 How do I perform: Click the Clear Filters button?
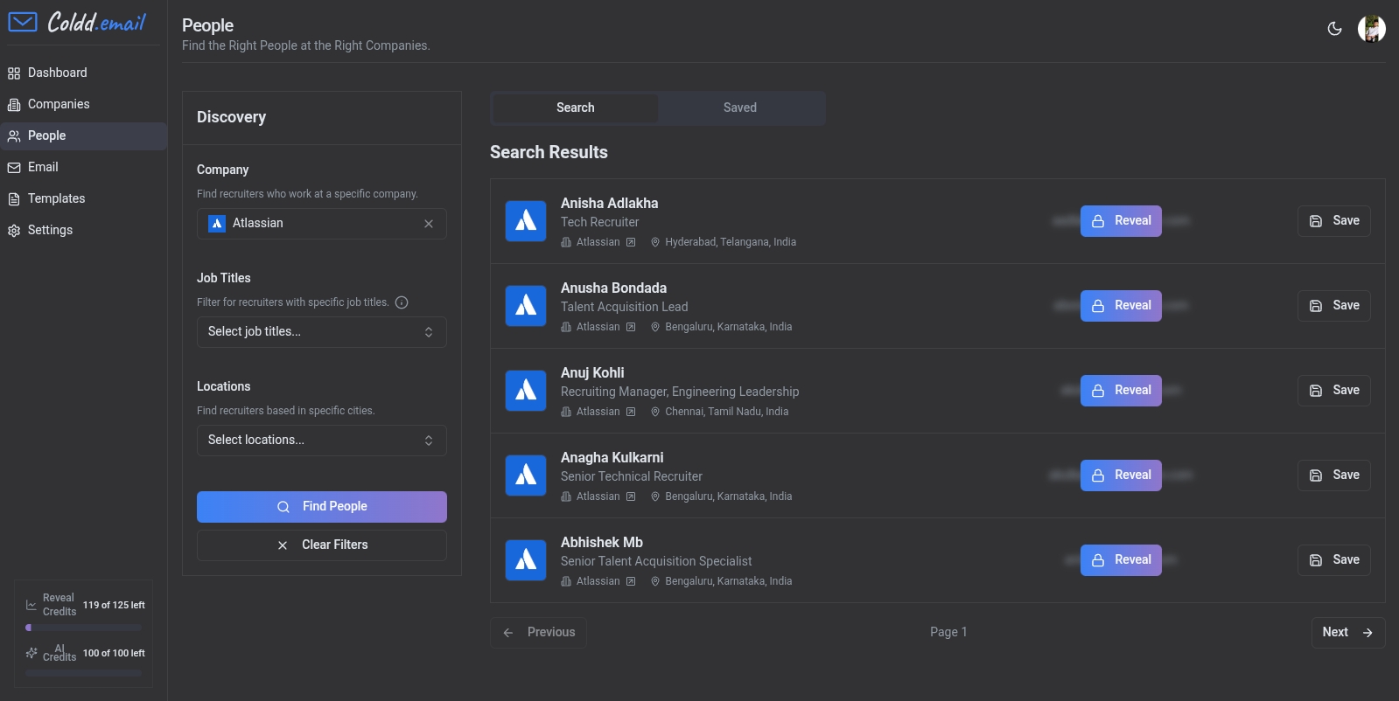[322, 545]
